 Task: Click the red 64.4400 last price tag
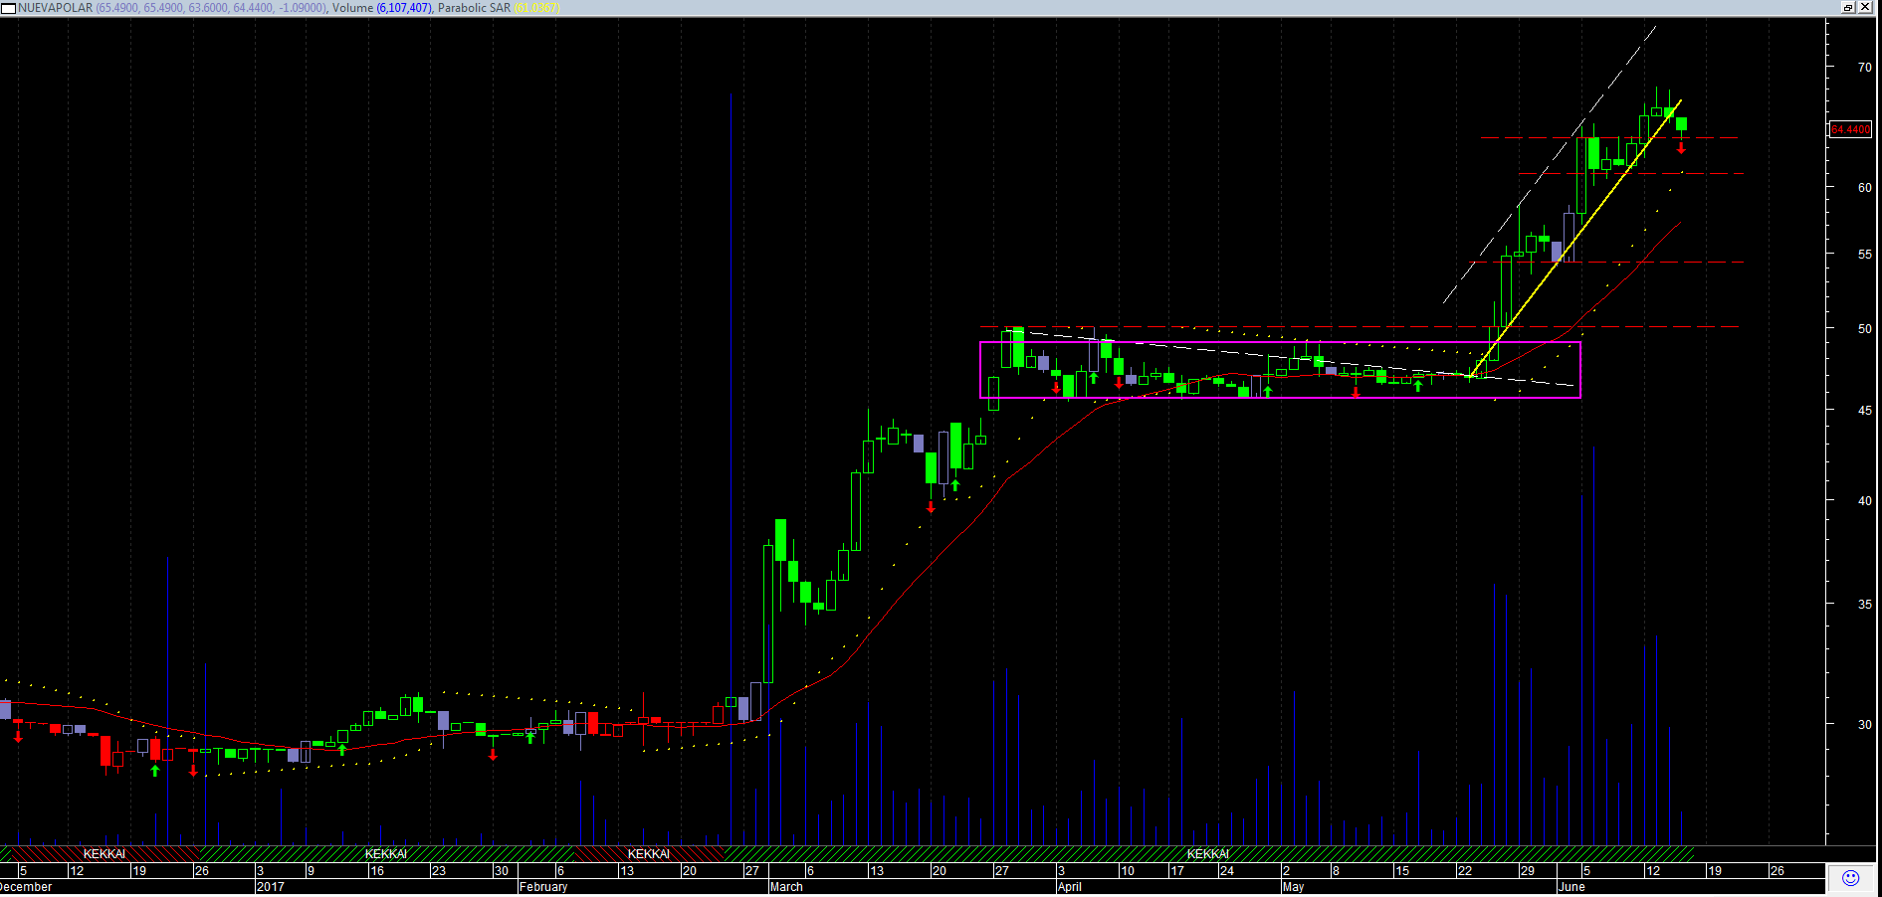(x=1850, y=129)
